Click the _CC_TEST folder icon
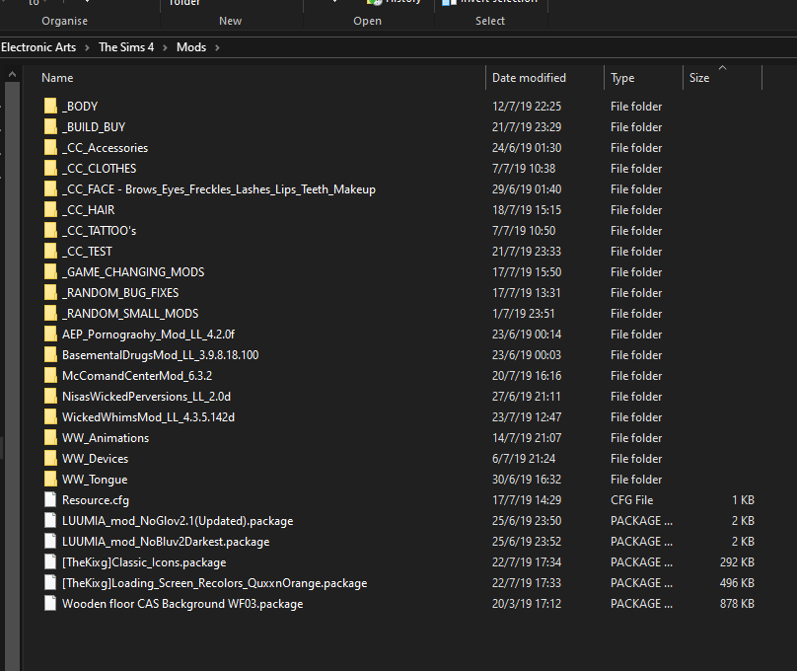Screen dimensions: 797x671 pos(50,251)
